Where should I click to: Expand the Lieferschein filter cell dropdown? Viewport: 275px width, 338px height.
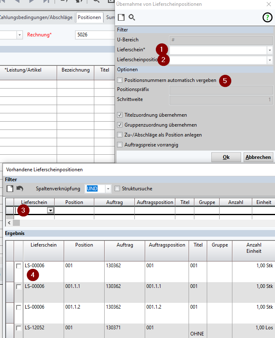(50, 211)
